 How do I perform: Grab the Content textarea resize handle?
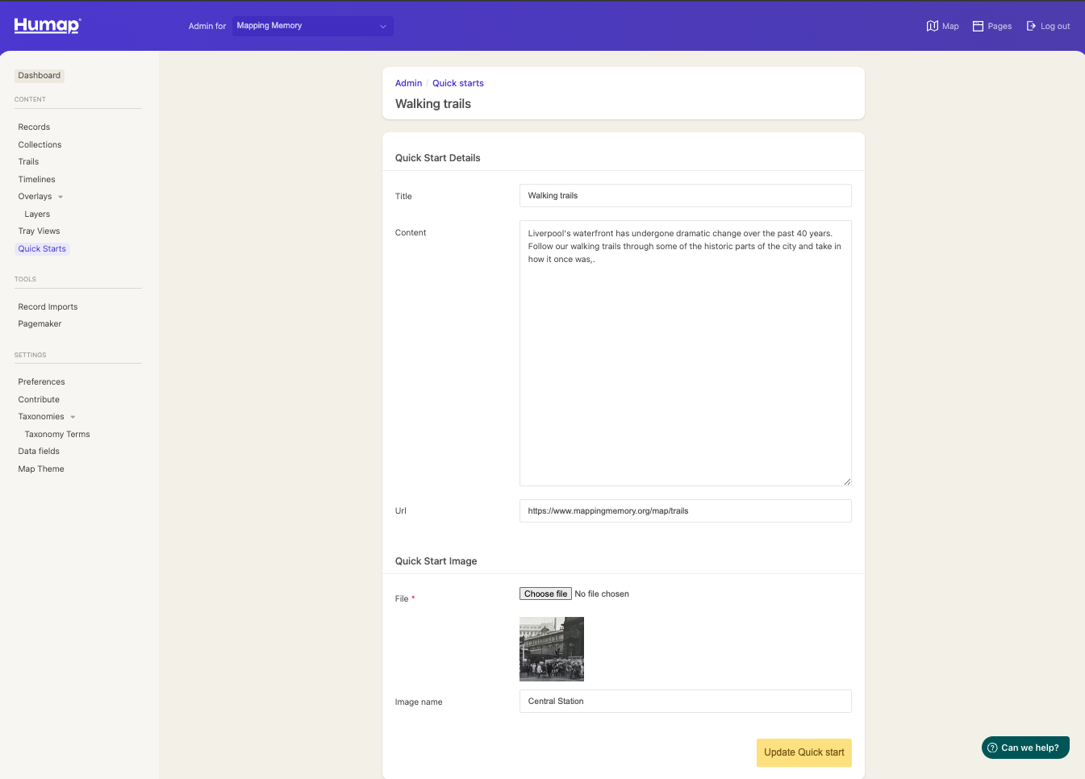pos(847,481)
